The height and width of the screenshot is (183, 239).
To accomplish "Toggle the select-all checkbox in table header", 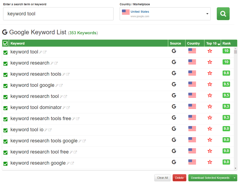I will tap(6, 43).
